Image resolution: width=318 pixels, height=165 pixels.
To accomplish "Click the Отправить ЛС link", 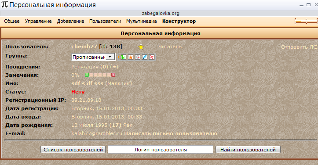I will (x=299, y=47).
